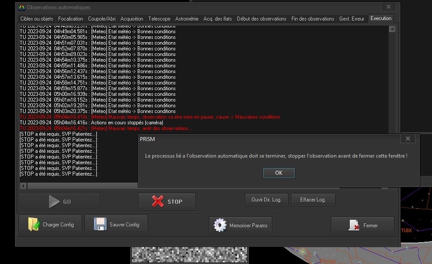Click the Observations automatiques title bar icon

21,7
